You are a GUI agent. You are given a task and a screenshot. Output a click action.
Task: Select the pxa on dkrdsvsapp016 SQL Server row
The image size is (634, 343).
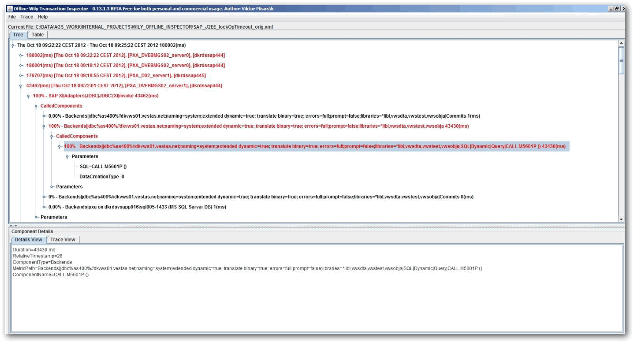pyautogui.click(x=137, y=207)
